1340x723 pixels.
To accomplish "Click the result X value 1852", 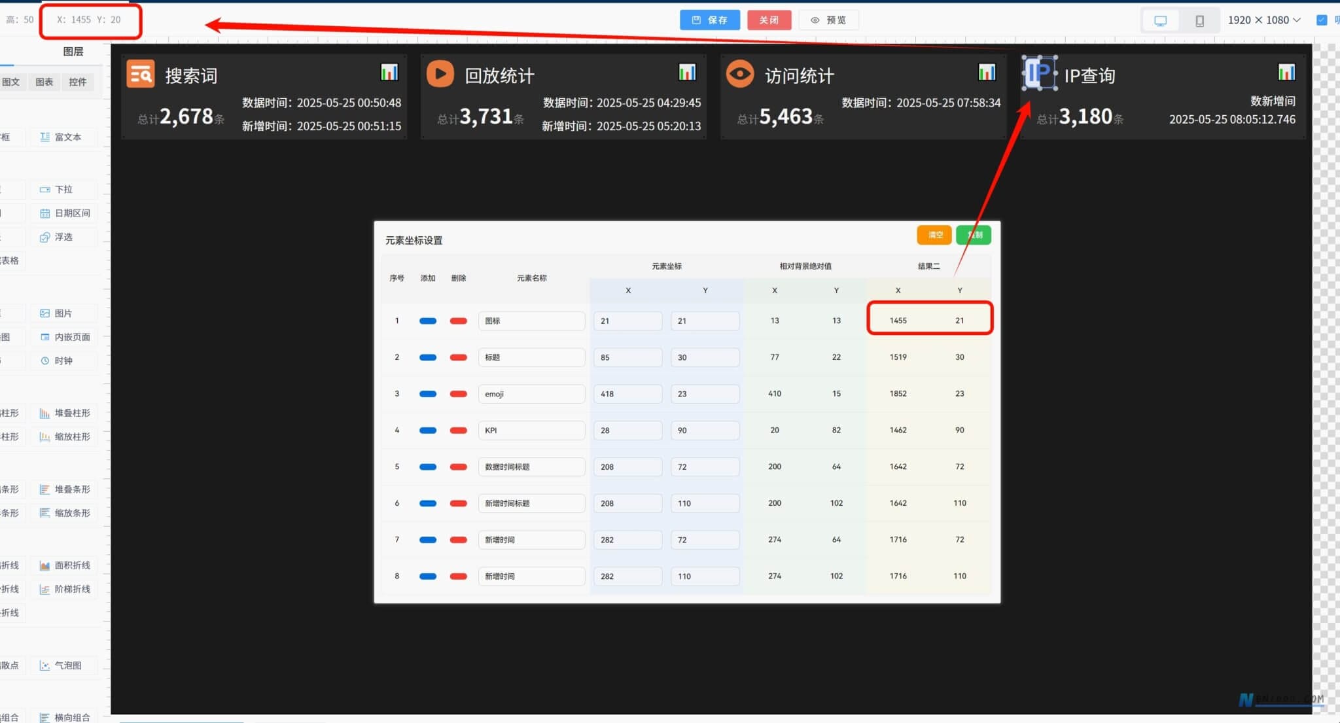I will pos(898,394).
